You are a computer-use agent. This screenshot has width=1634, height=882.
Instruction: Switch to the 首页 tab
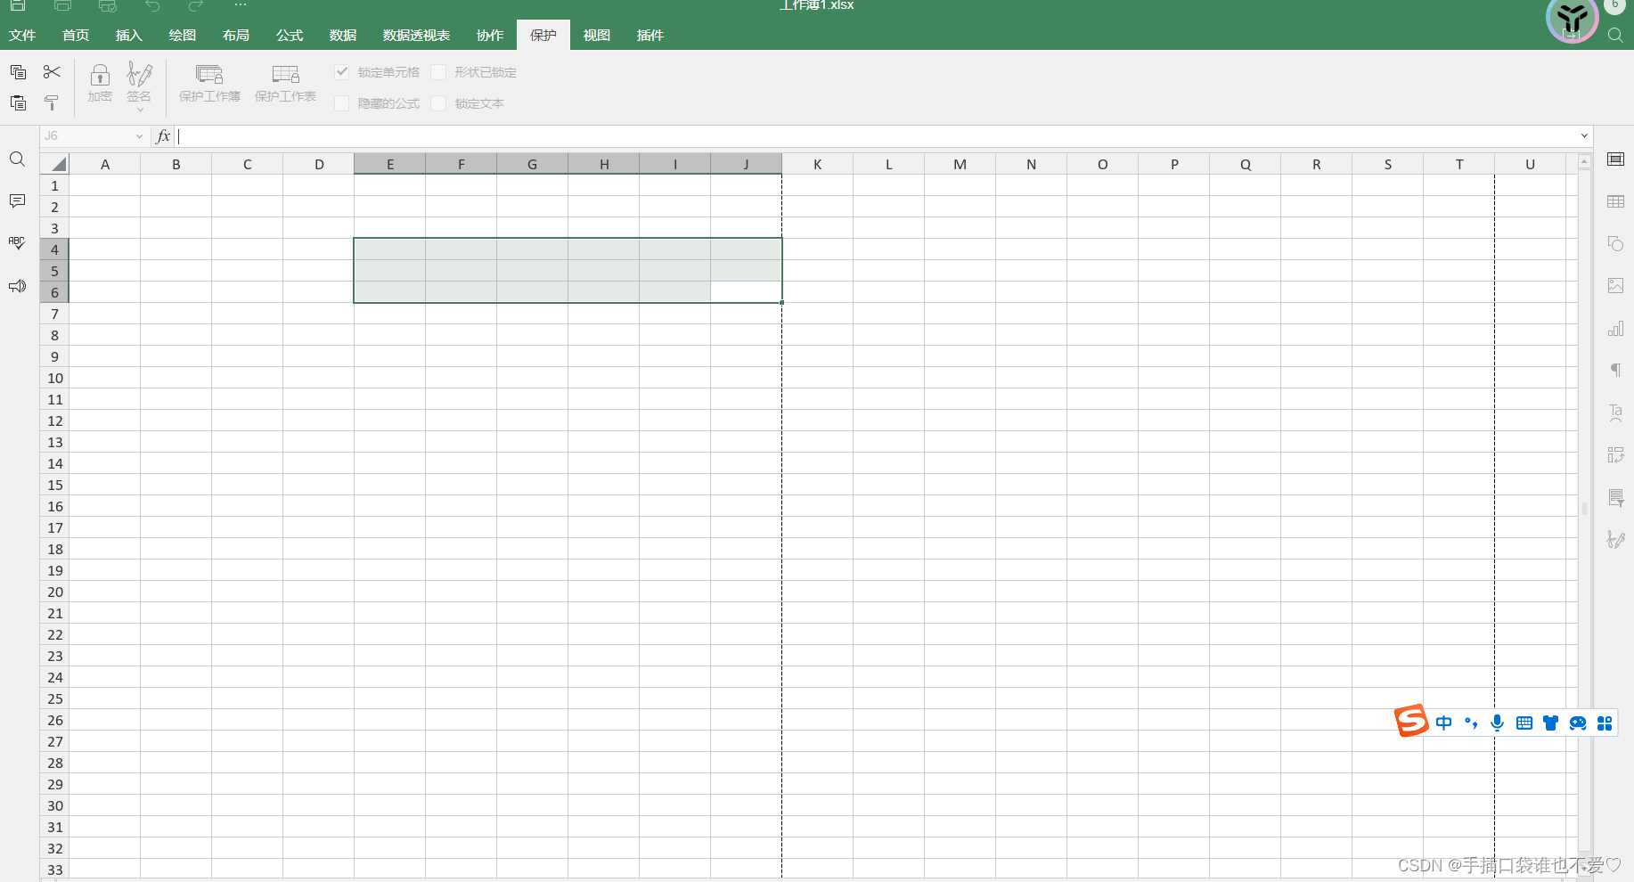tap(76, 36)
